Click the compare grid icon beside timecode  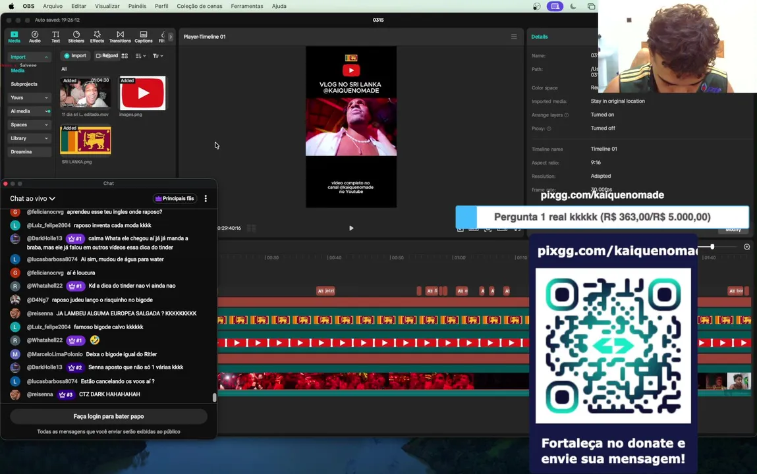[251, 228]
